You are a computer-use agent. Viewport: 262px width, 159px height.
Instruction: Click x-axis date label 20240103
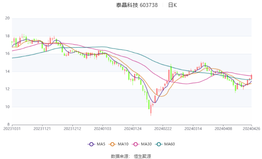[102, 129]
